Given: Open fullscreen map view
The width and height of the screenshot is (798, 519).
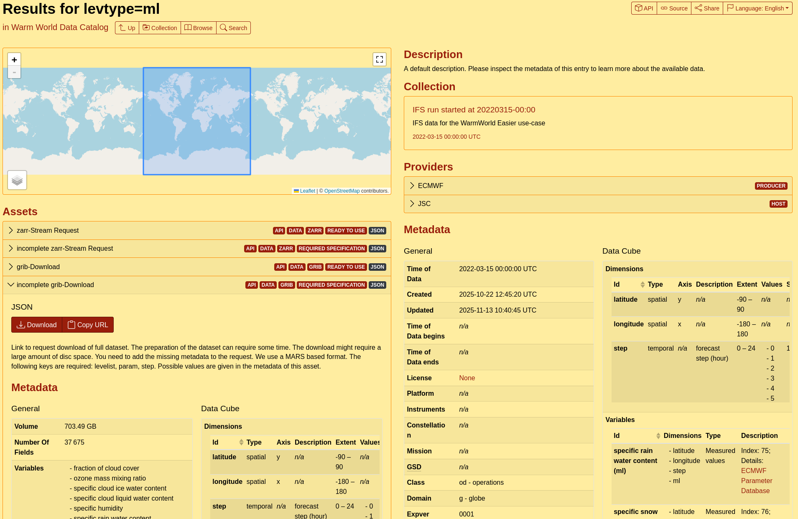Looking at the screenshot, I should tap(379, 59).
